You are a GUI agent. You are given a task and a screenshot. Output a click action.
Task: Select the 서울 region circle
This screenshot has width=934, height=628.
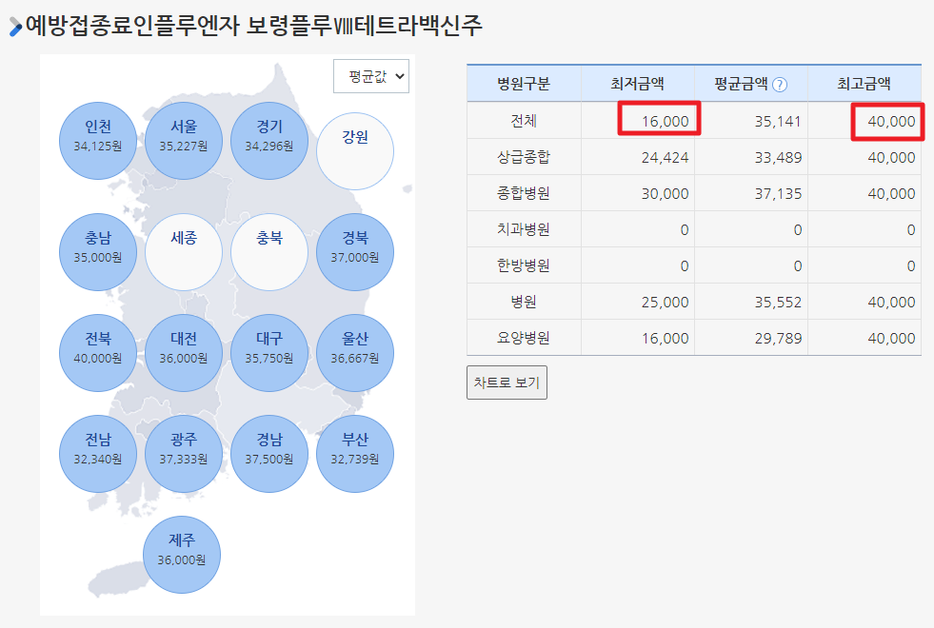pyautogui.click(x=184, y=141)
